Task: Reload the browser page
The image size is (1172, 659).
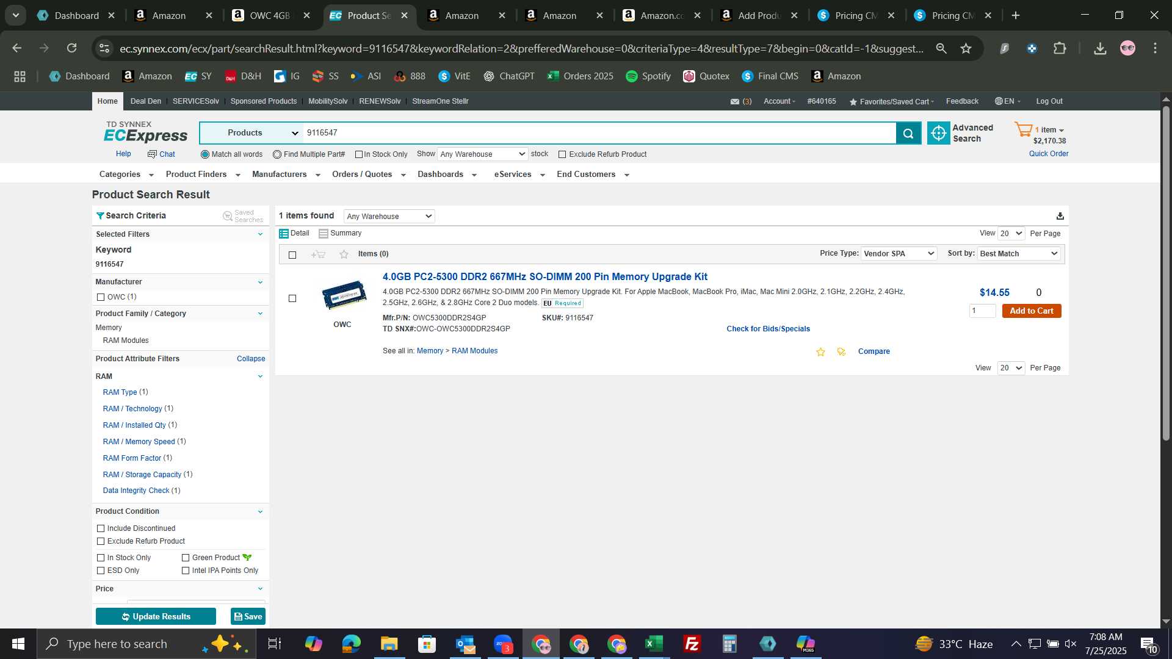Action: [72, 48]
